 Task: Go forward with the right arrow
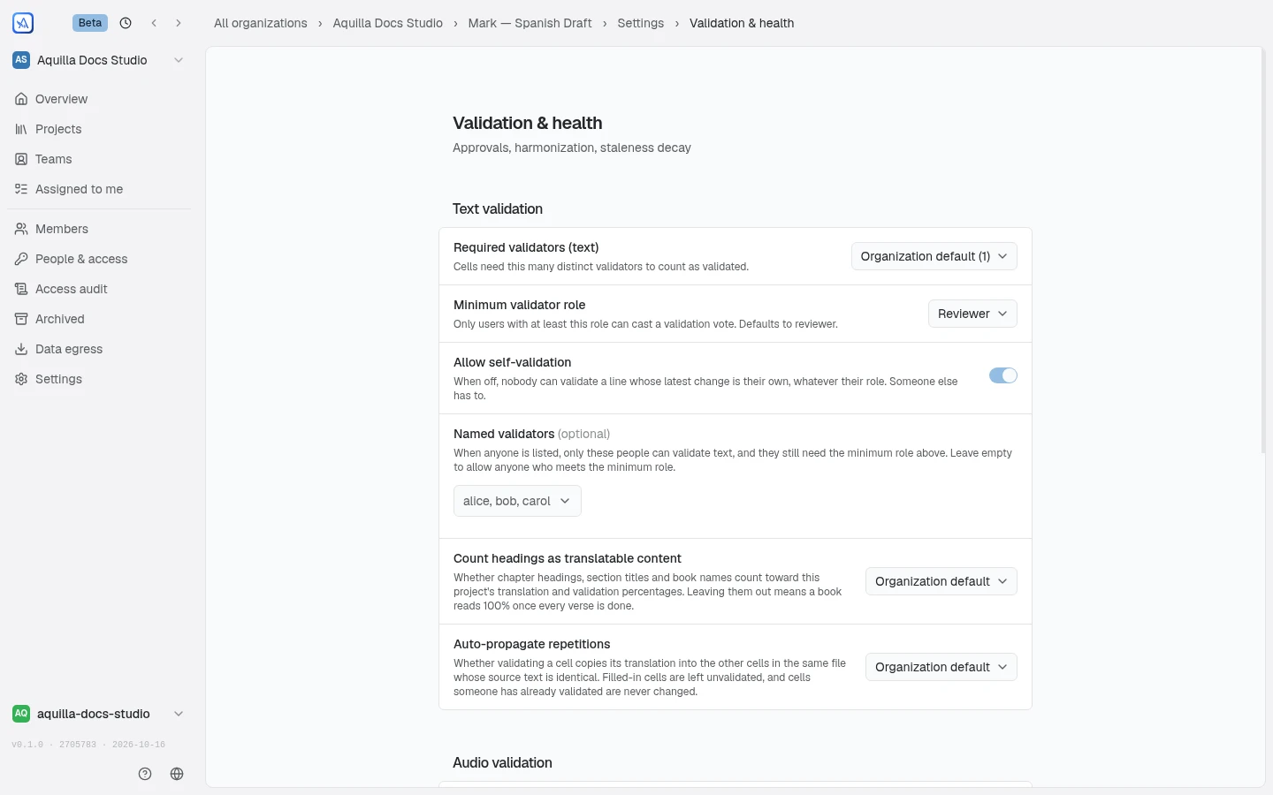click(179, 23)
